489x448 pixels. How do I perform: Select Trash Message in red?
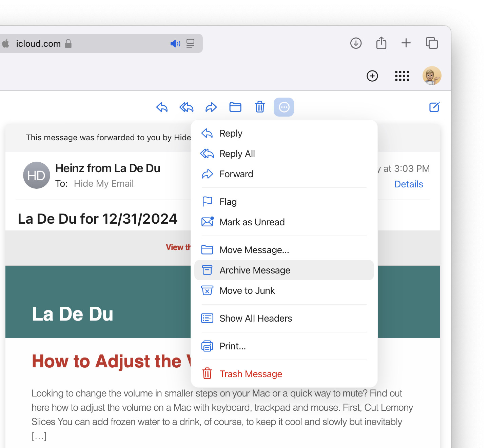point(284,374)
